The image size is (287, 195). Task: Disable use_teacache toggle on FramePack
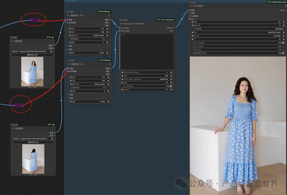171,86
